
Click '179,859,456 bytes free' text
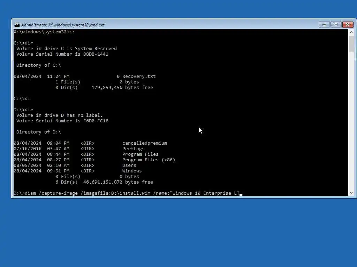(x=122, y=87)
